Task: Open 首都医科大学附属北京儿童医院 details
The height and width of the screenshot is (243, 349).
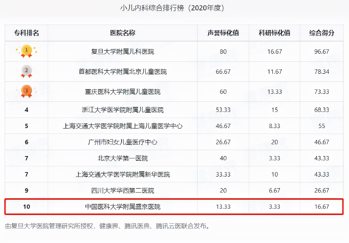Action: 122,71
